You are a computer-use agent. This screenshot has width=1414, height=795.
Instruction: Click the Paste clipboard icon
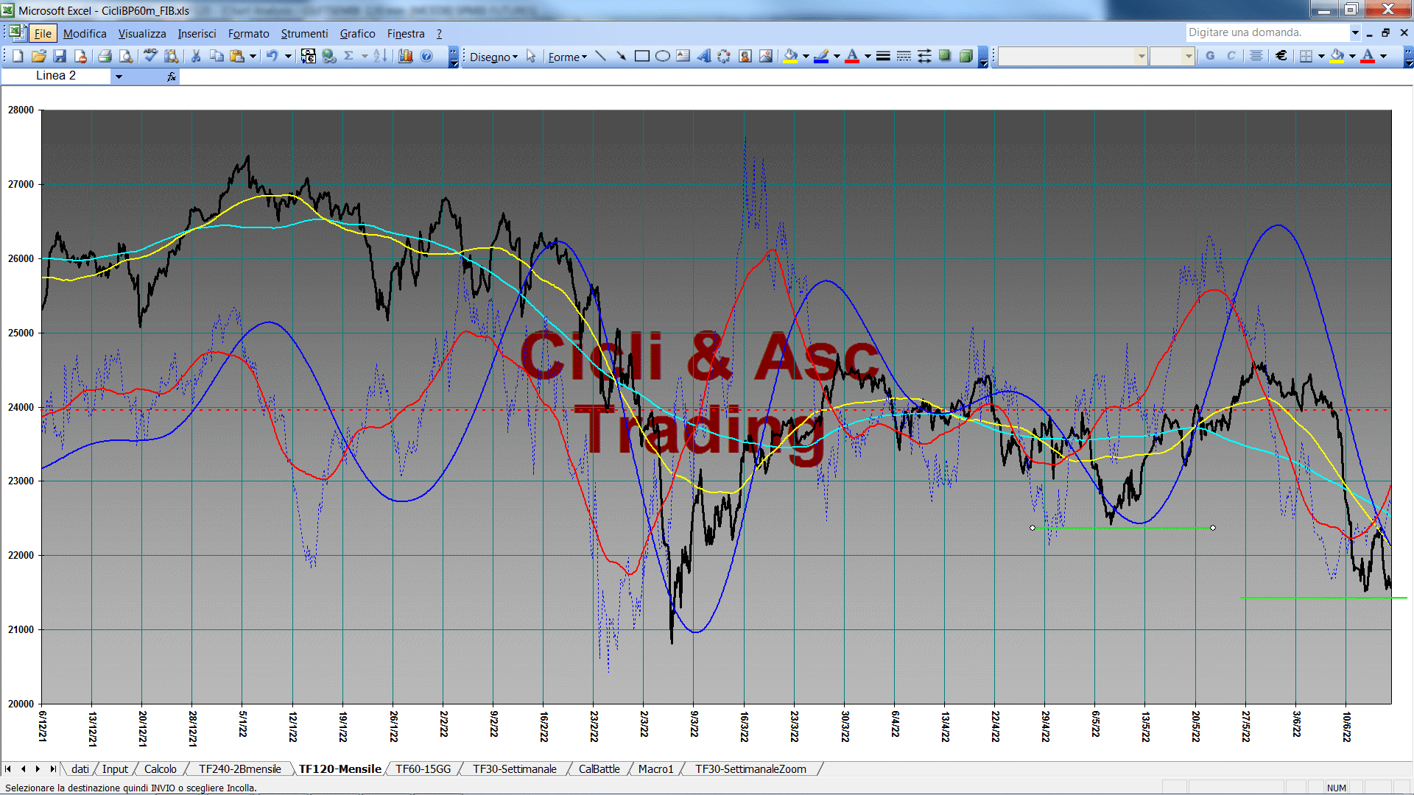(236, 56)
